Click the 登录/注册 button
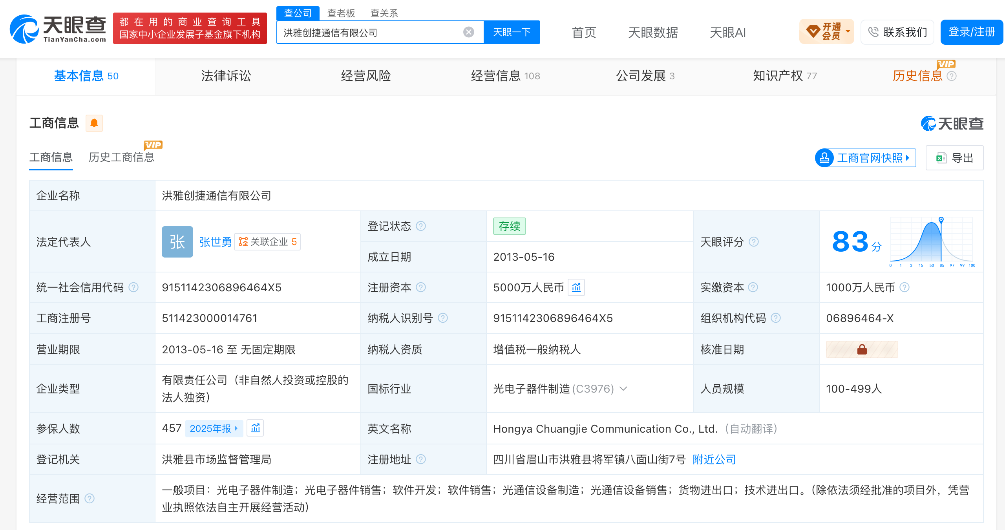The image size is (1005, 530). click(972, 32)
